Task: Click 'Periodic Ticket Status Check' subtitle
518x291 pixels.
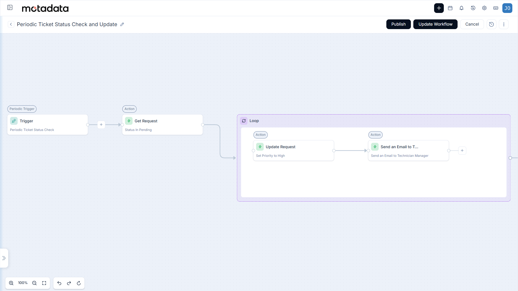Action: click(32, 130)
